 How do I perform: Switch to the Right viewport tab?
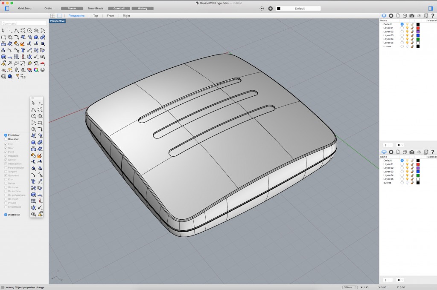point(126,16)
